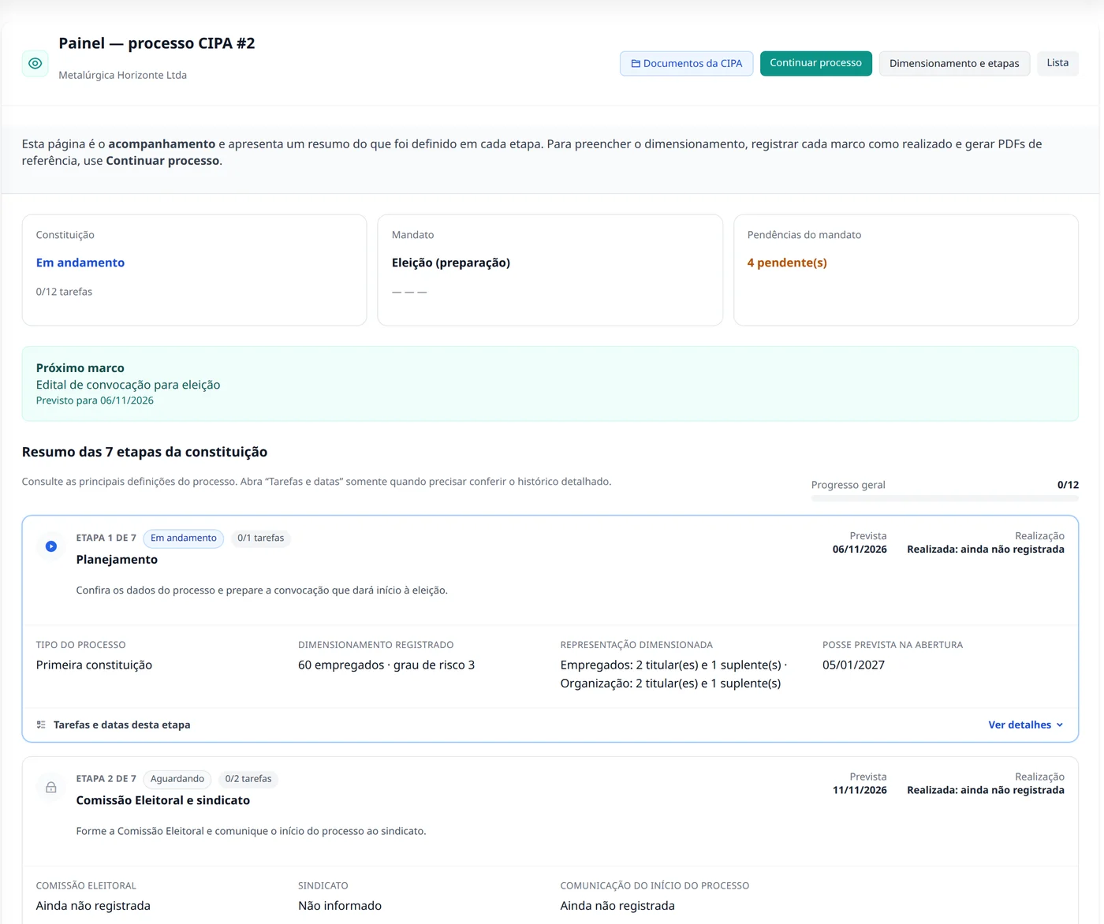Click the "0/1 tarefas" badge

click(261, 538)
